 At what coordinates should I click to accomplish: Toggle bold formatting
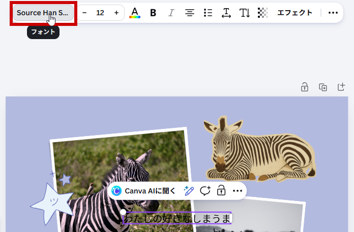click(153, 13)
